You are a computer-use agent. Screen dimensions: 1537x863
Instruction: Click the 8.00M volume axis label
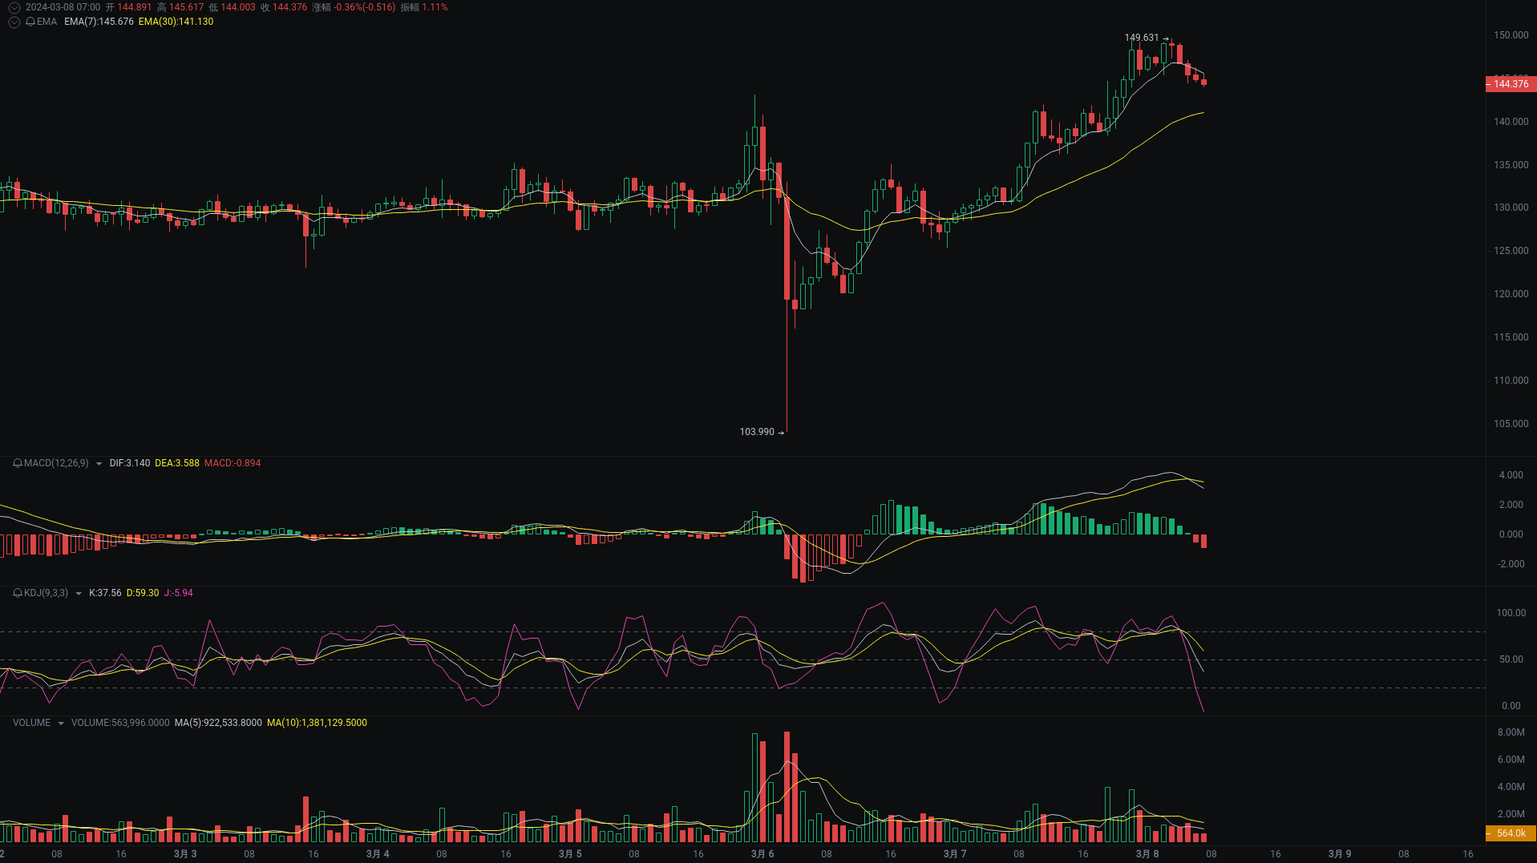[1511, 732]
